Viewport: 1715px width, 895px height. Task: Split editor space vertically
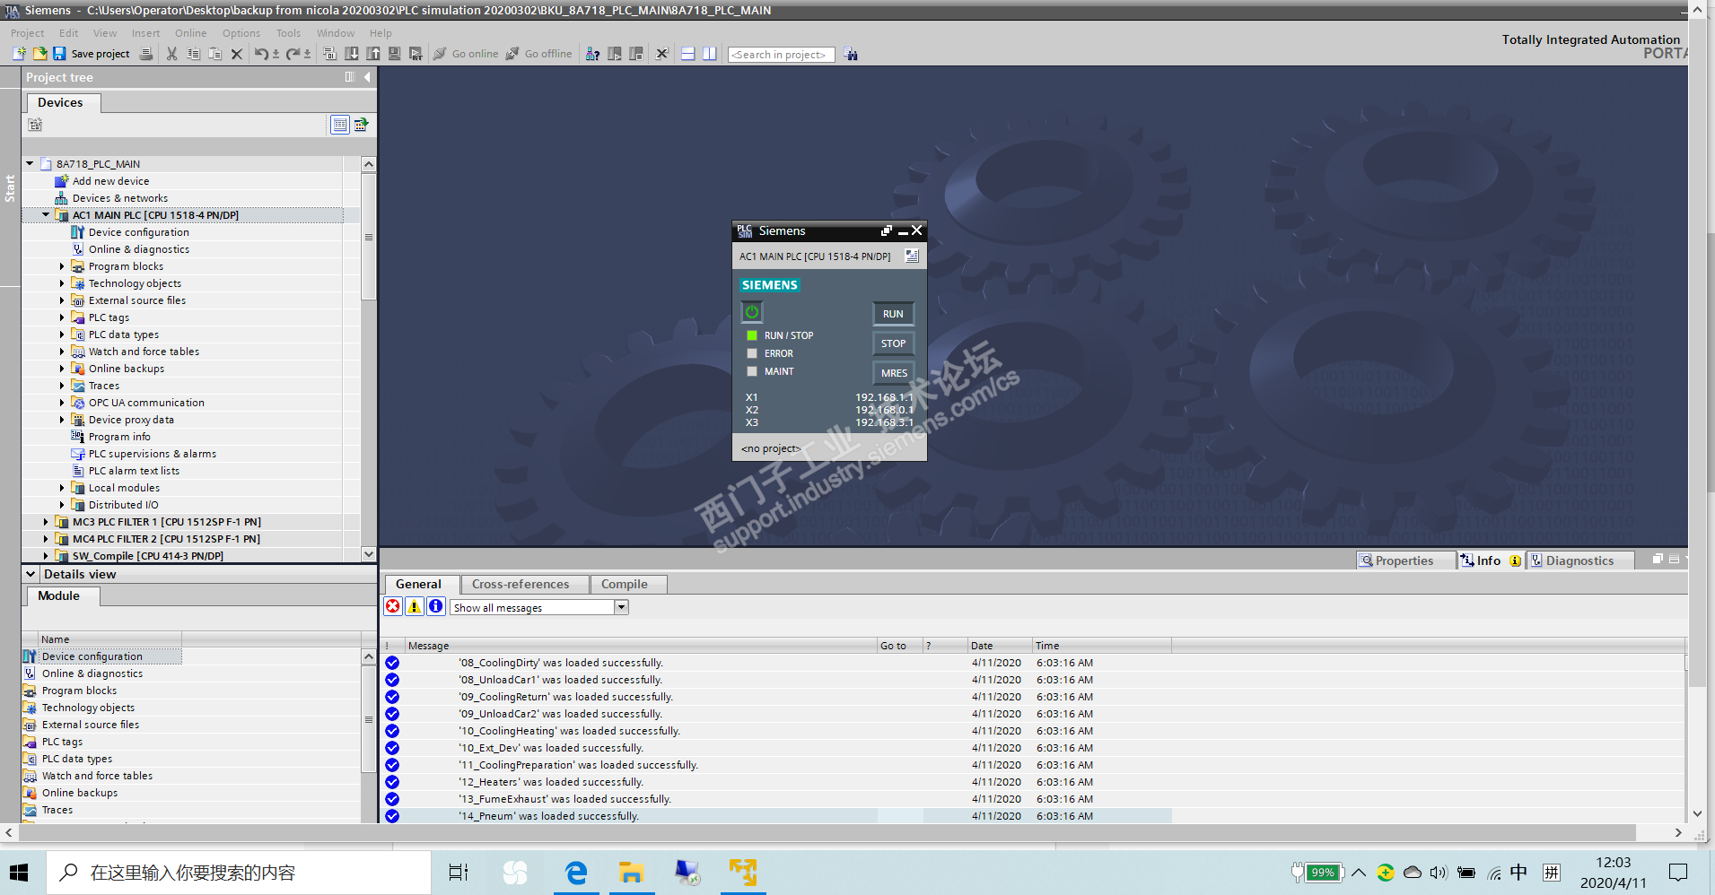pos(710,54)
